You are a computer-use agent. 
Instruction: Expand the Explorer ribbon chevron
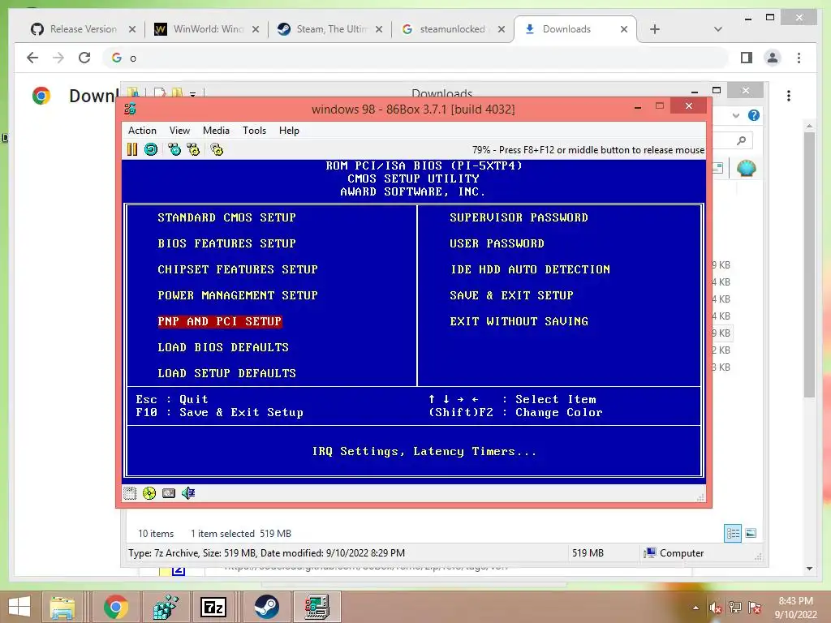735,115
